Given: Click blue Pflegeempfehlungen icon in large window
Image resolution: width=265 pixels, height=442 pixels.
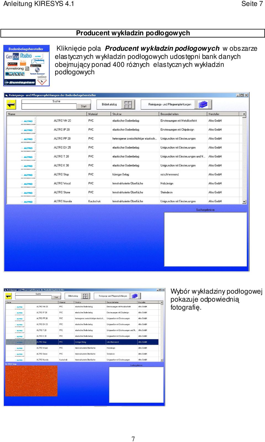Looking at the screenshot, I should pos(203,104).
